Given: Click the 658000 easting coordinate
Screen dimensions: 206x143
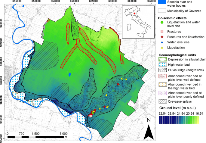Looking at the screenshot, I should (74, 1).
